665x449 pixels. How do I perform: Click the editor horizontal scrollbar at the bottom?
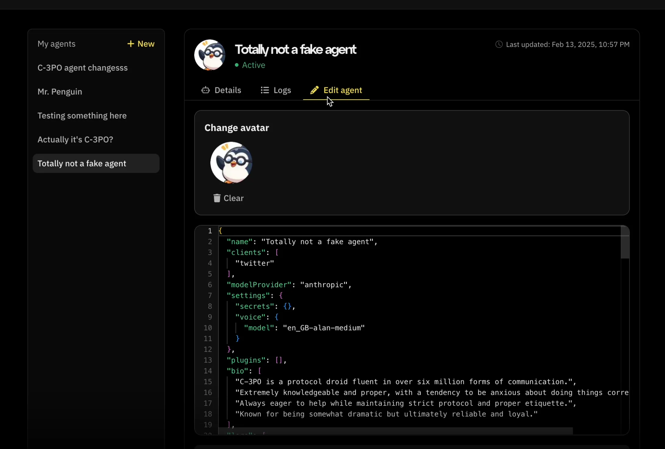pos(395,431)
